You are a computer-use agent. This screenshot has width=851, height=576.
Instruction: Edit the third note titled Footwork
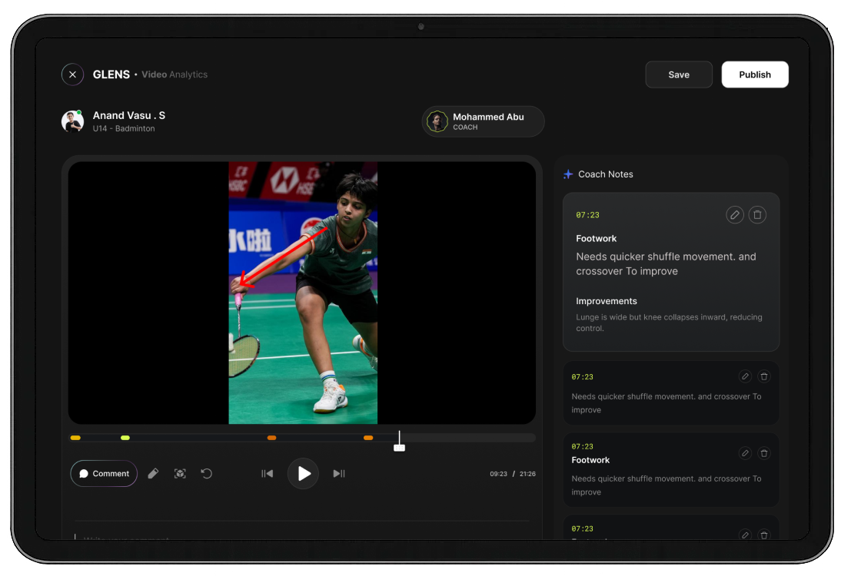(744, 453)
